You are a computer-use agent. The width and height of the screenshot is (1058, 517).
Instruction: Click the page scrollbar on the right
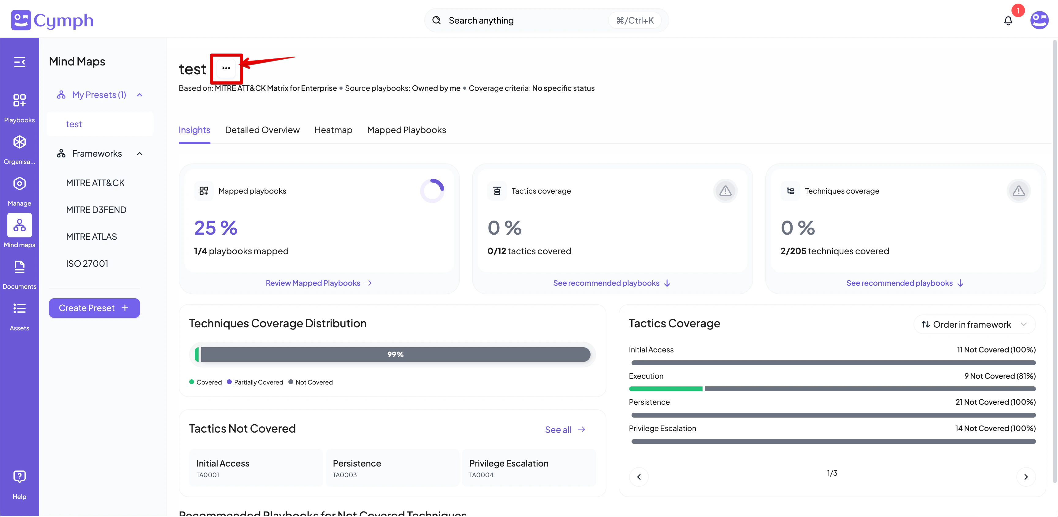(x=1055, y=261)
